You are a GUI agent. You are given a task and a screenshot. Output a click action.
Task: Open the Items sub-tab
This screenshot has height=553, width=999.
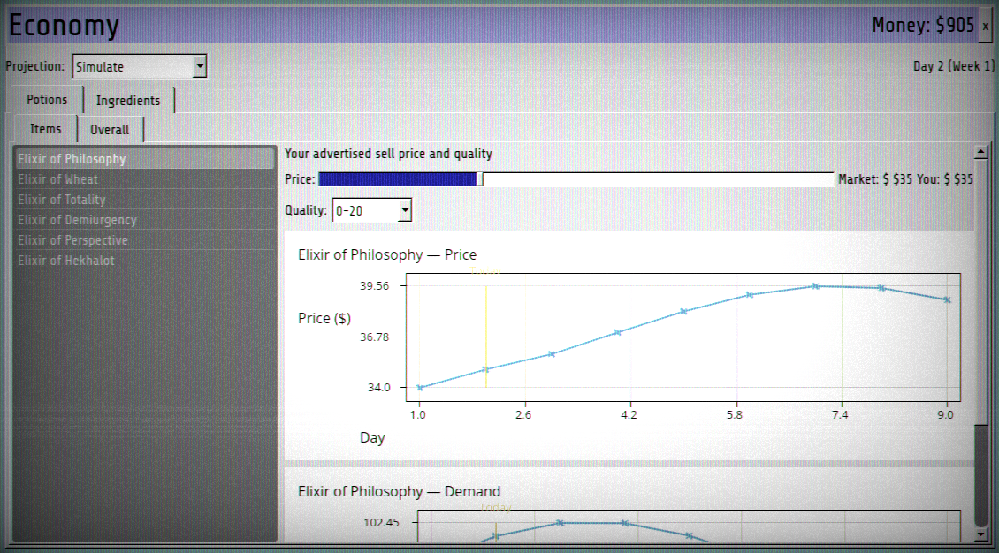click(x=46, y=129)
